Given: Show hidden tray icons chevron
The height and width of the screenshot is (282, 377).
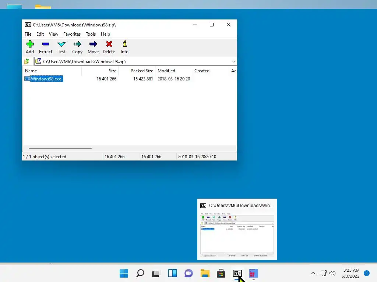Looking at the screenshot, I should [313, 273].
